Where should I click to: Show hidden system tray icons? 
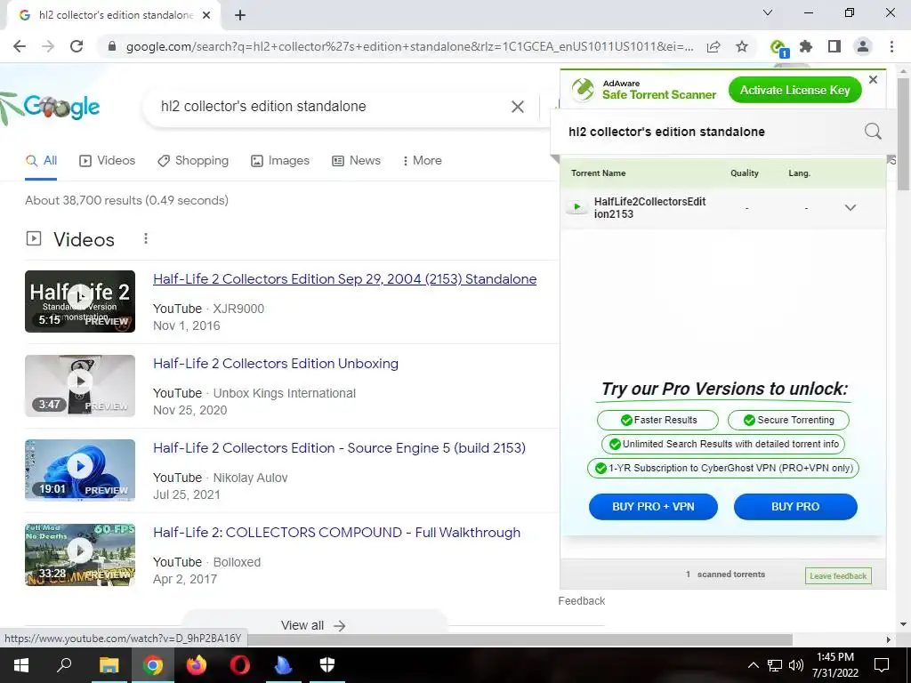753,665
